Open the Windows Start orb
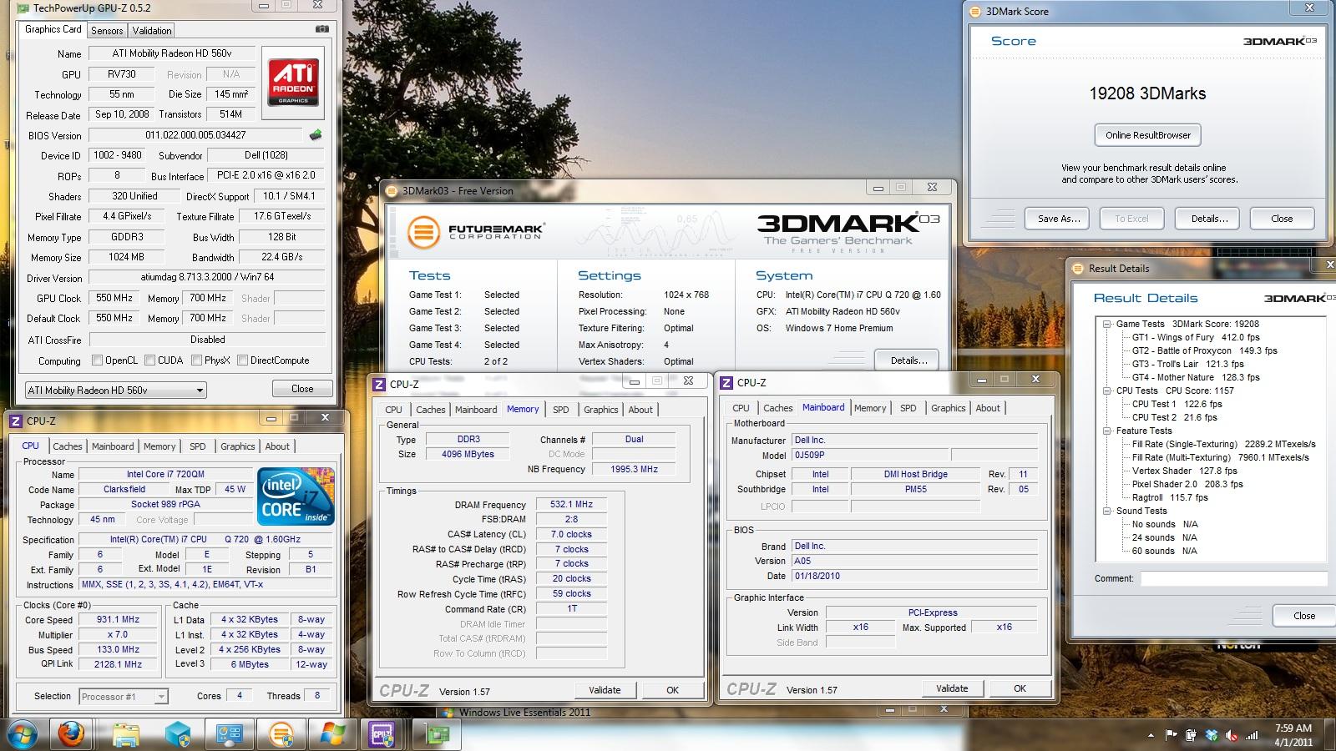The width and height of the screenshot is (1336, 751). [x=22, y=735]
